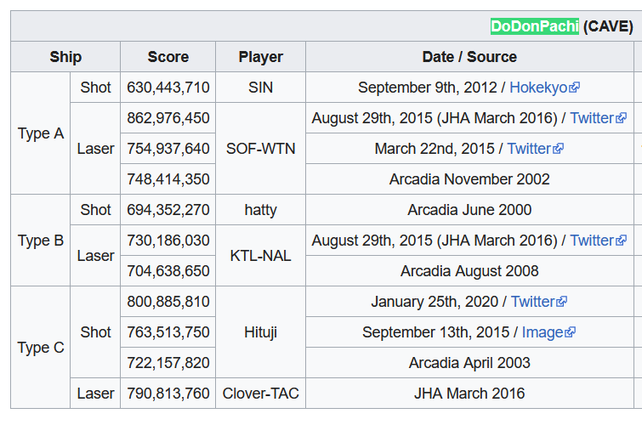This screenshot has width=642, height=425.
Task: Select the Type A ship cell
Action: pyautogui.click(x=41, y=133)
